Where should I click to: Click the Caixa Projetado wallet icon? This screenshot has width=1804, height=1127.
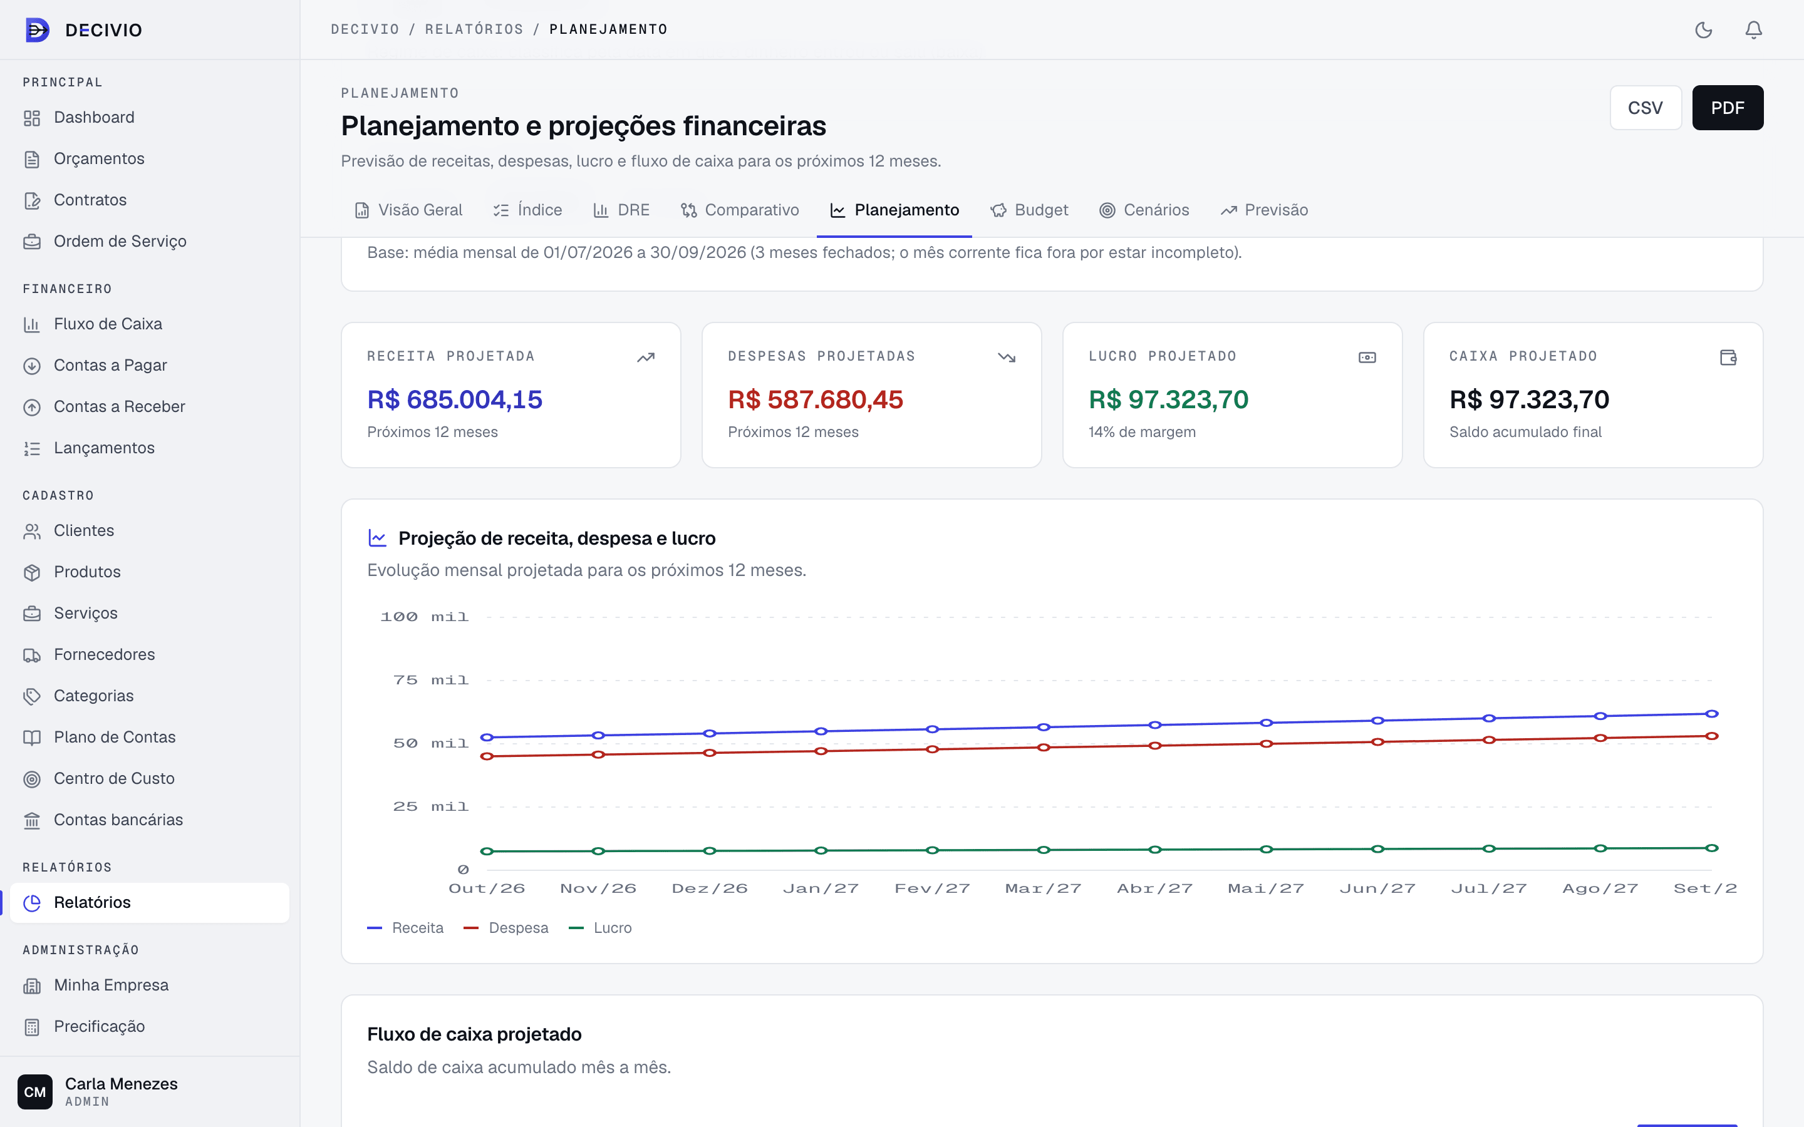click(1728, 358)
